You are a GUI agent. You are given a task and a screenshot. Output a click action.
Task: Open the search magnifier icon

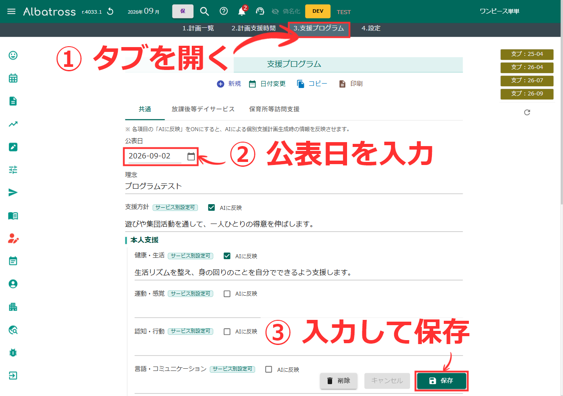(205, 11)
